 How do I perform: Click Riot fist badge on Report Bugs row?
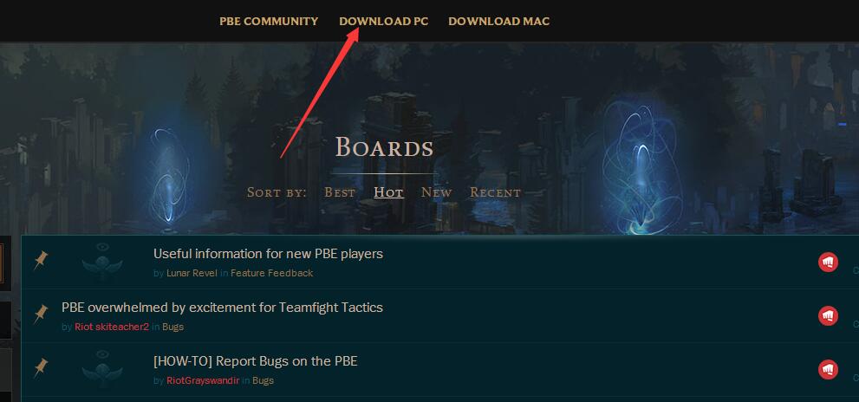coord(828,370)
